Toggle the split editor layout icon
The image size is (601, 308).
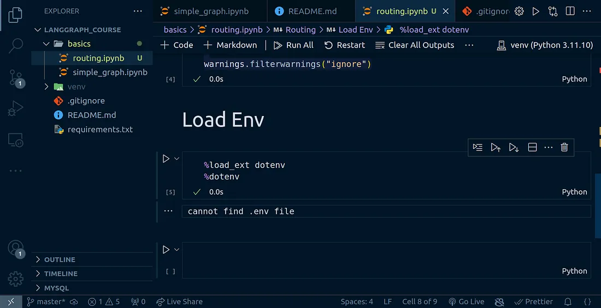coord(570,11)
